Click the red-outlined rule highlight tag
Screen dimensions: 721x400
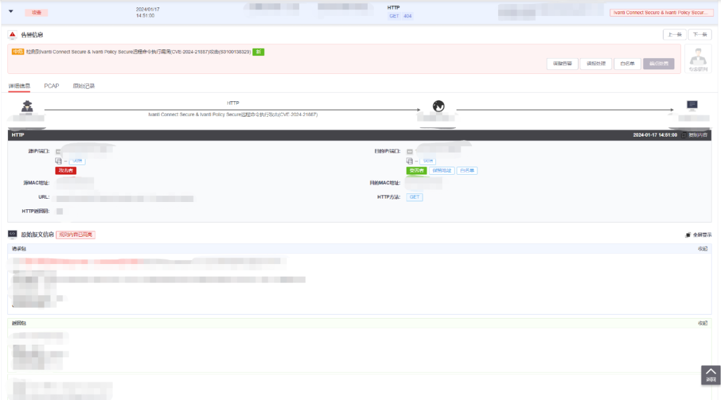click(75, 235)
